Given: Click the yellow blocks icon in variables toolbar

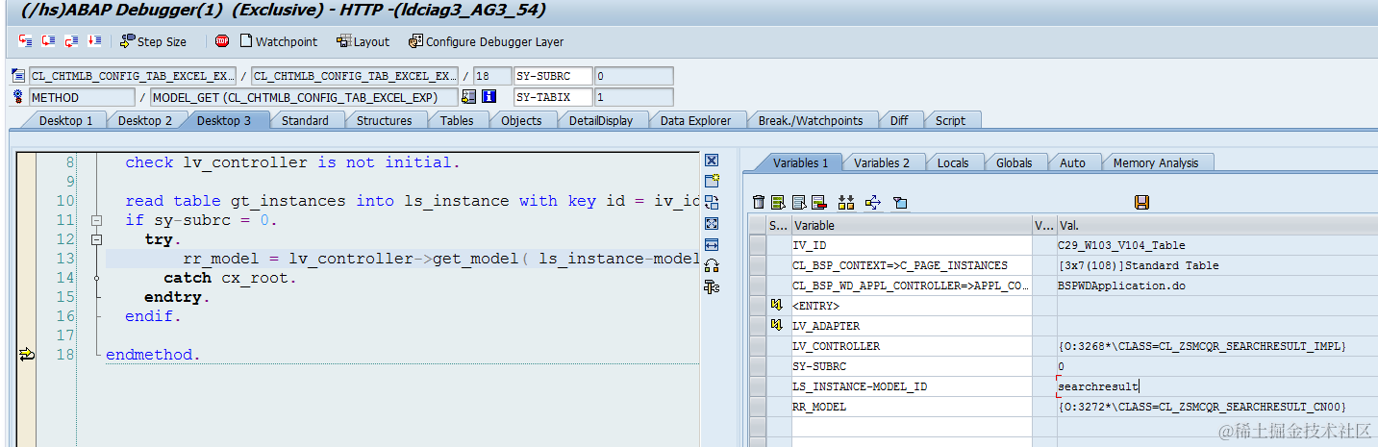Looking at the screenshot, I should (846, 202).
